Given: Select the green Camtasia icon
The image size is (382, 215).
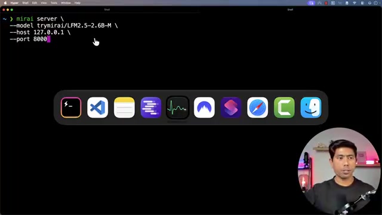Looking at the screenshot, I should 284,107.
